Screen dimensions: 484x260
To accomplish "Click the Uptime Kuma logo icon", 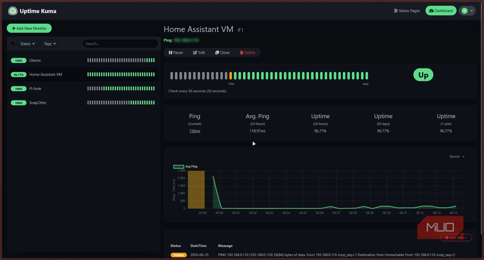I will click(x=13, y=11).
